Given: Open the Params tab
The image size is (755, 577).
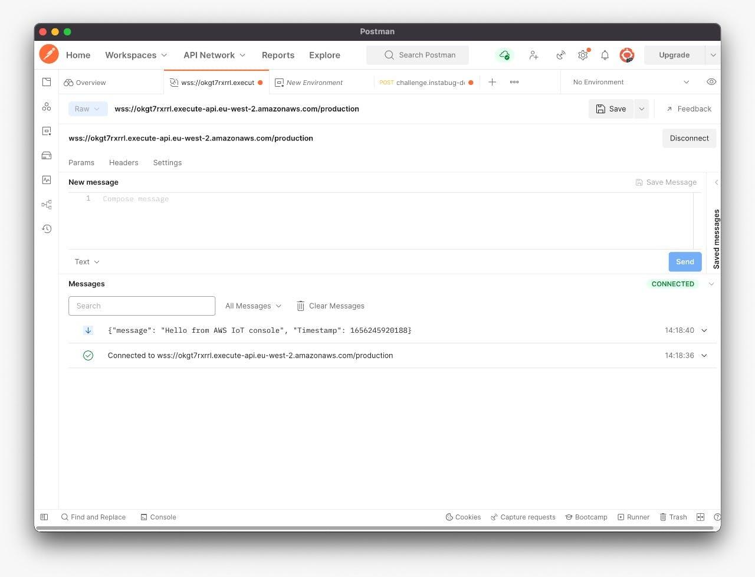Looking at the screenshot, I should 81,163.
